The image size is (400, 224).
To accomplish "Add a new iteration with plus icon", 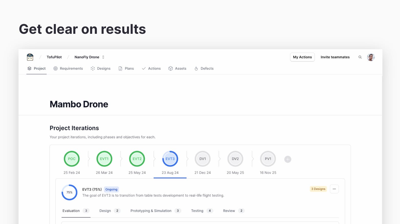I will coord(288,159).
